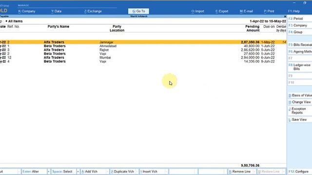Open F8: Ledger-wise Bills

(x=300, y=67)
